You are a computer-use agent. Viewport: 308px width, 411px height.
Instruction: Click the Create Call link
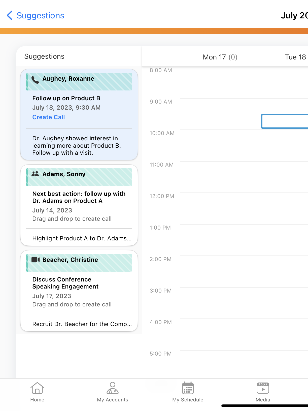[x=49, y=117]
